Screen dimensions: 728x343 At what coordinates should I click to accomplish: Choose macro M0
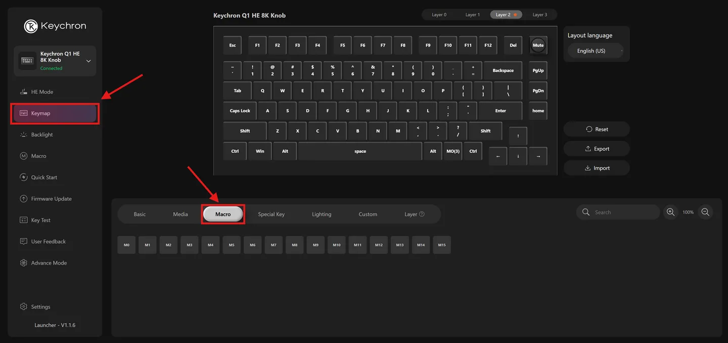pyautogui.click(x=126, y=245)
